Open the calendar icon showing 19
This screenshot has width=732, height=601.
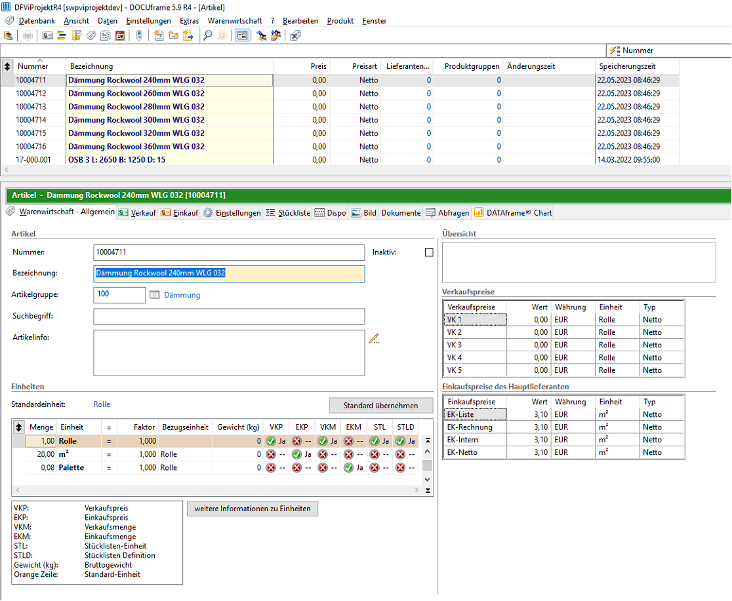[120, 35]
